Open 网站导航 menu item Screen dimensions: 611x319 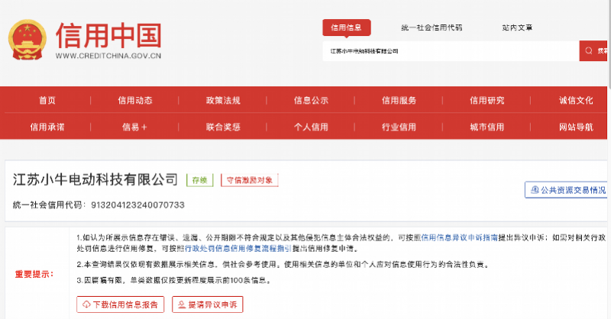coord(576,127)
